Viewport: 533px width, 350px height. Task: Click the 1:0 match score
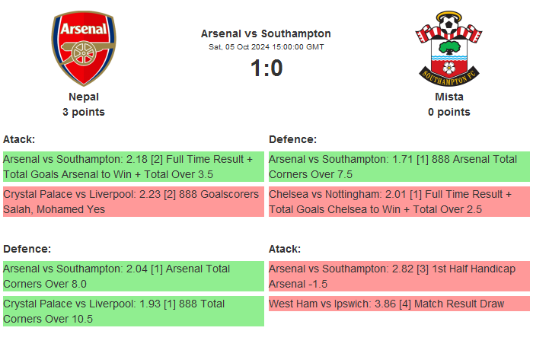pos(266,68)
